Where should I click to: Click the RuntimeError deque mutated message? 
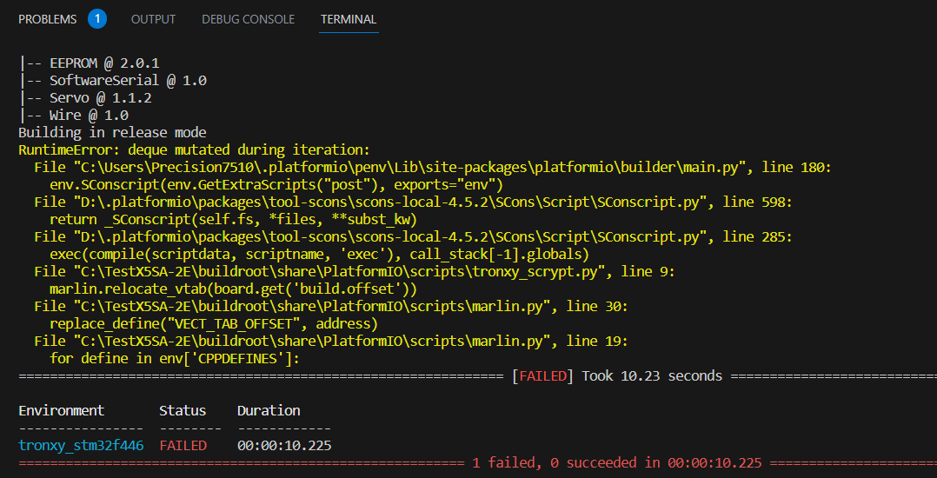point(194,150)
